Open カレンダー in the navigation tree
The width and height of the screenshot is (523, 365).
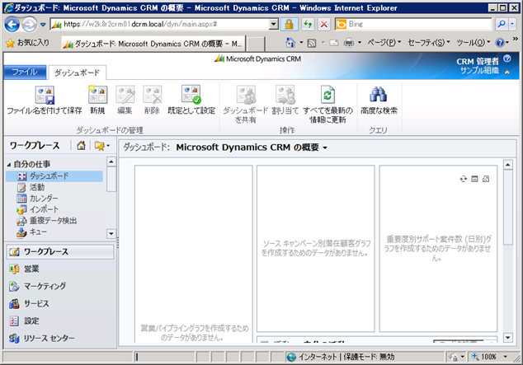(37, 199)
